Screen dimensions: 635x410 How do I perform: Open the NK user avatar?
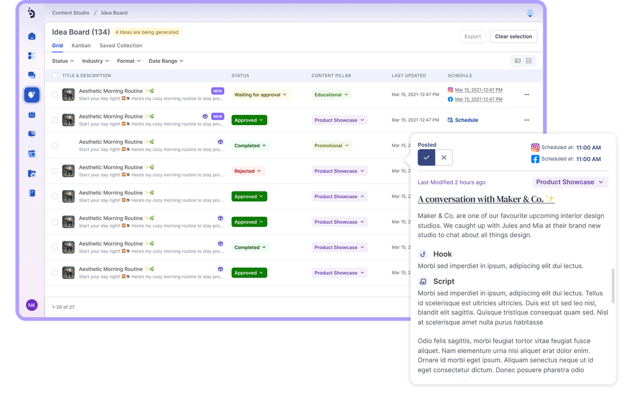click(x=32, y=305)
